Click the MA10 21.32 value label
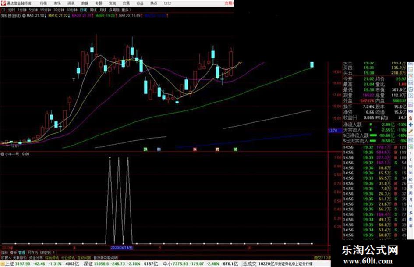 click(59, 16)
